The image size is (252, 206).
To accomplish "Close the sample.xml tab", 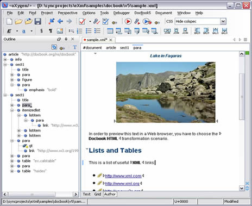I will (111, 40).
